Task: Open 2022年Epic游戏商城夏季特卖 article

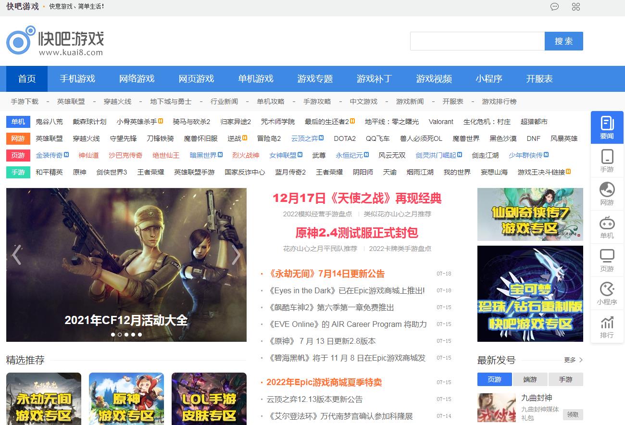Action: click(x=325, y=382)
